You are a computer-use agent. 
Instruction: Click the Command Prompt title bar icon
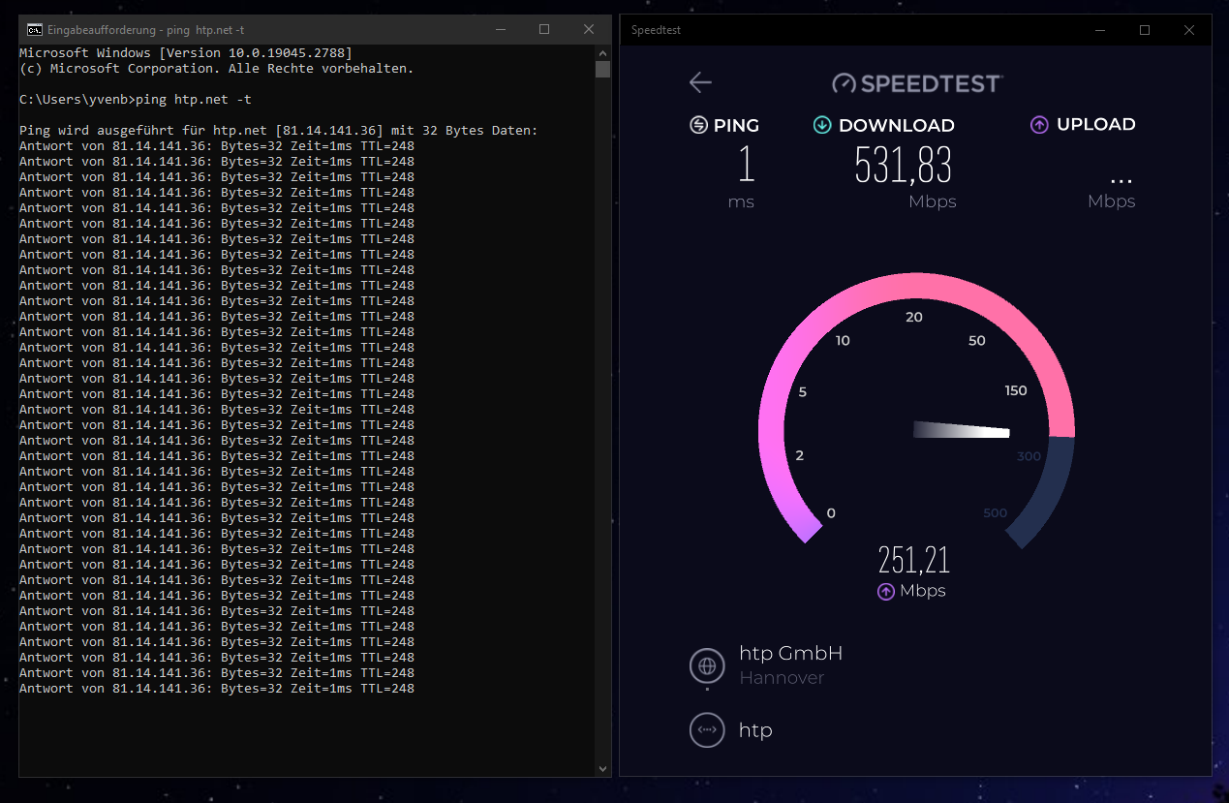[x=34, y=30]
